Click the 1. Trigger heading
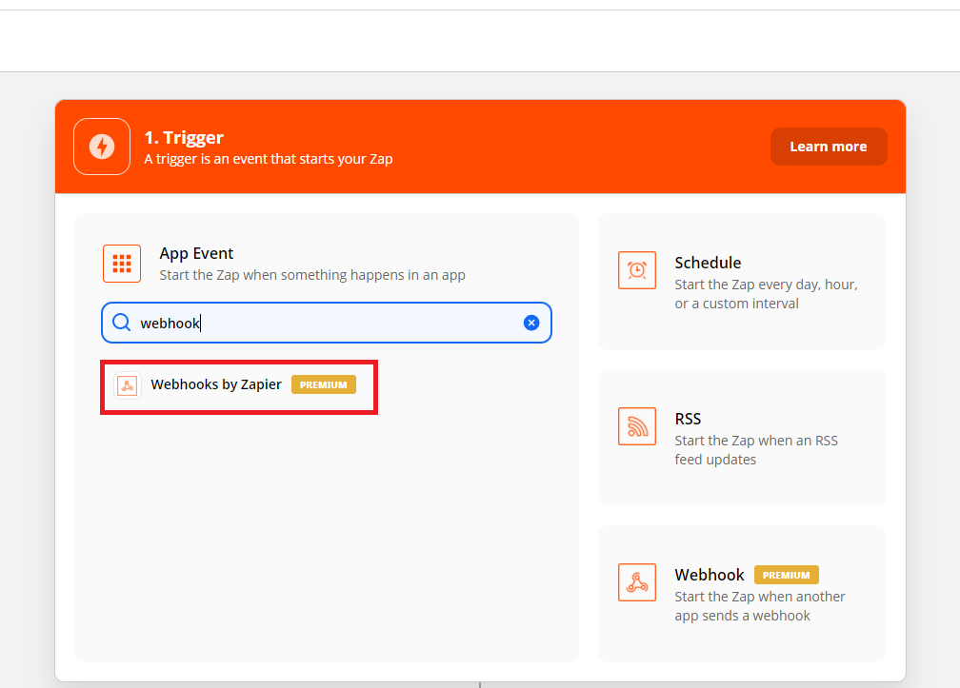960x688 pixels. pos(185,137)
